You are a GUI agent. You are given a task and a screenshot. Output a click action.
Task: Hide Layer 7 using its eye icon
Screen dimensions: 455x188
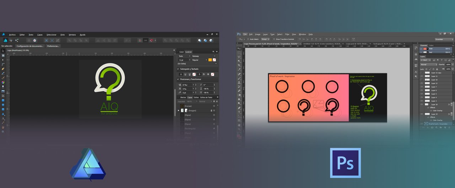422,87
